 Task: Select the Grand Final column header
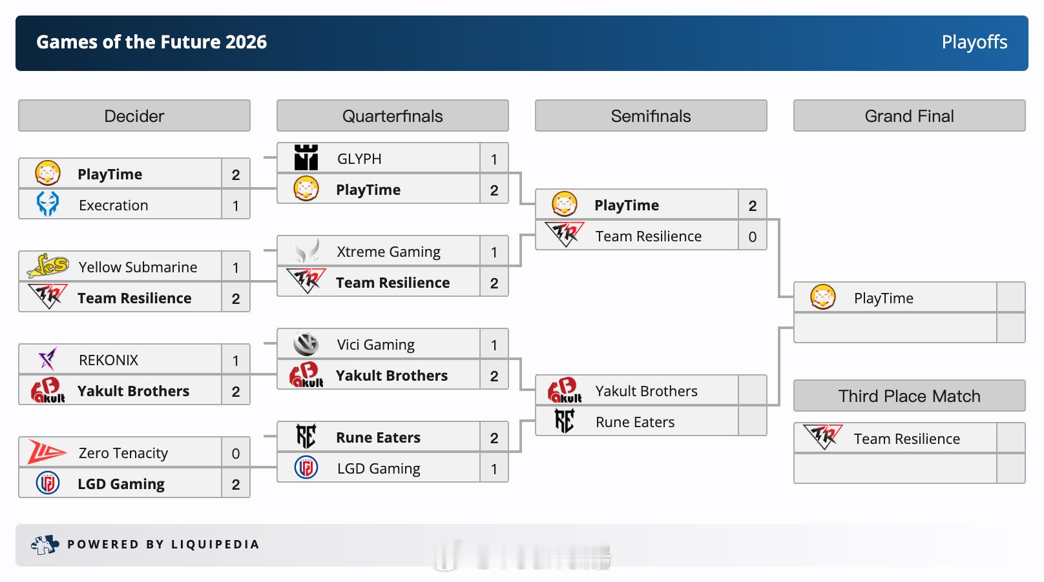(x=910, y=115)
